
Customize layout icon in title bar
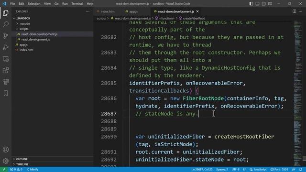pos(270,3)
